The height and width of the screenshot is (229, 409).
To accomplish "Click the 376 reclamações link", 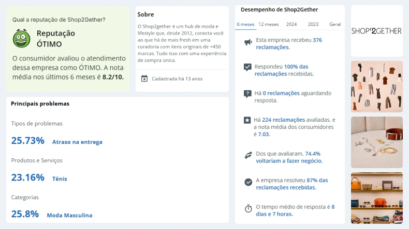I will pos(289,44).
